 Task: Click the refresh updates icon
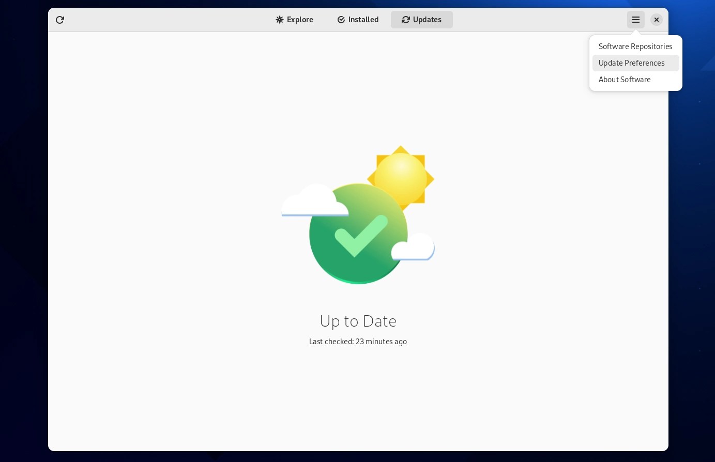60,20
